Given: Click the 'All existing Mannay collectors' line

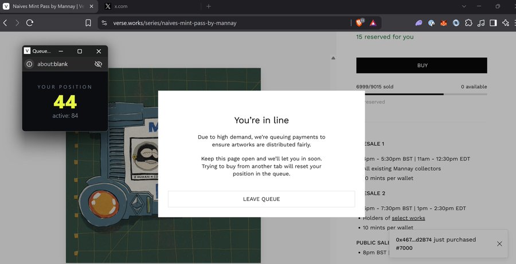Looking at the screenshot, I should click(x=402, y=169).
